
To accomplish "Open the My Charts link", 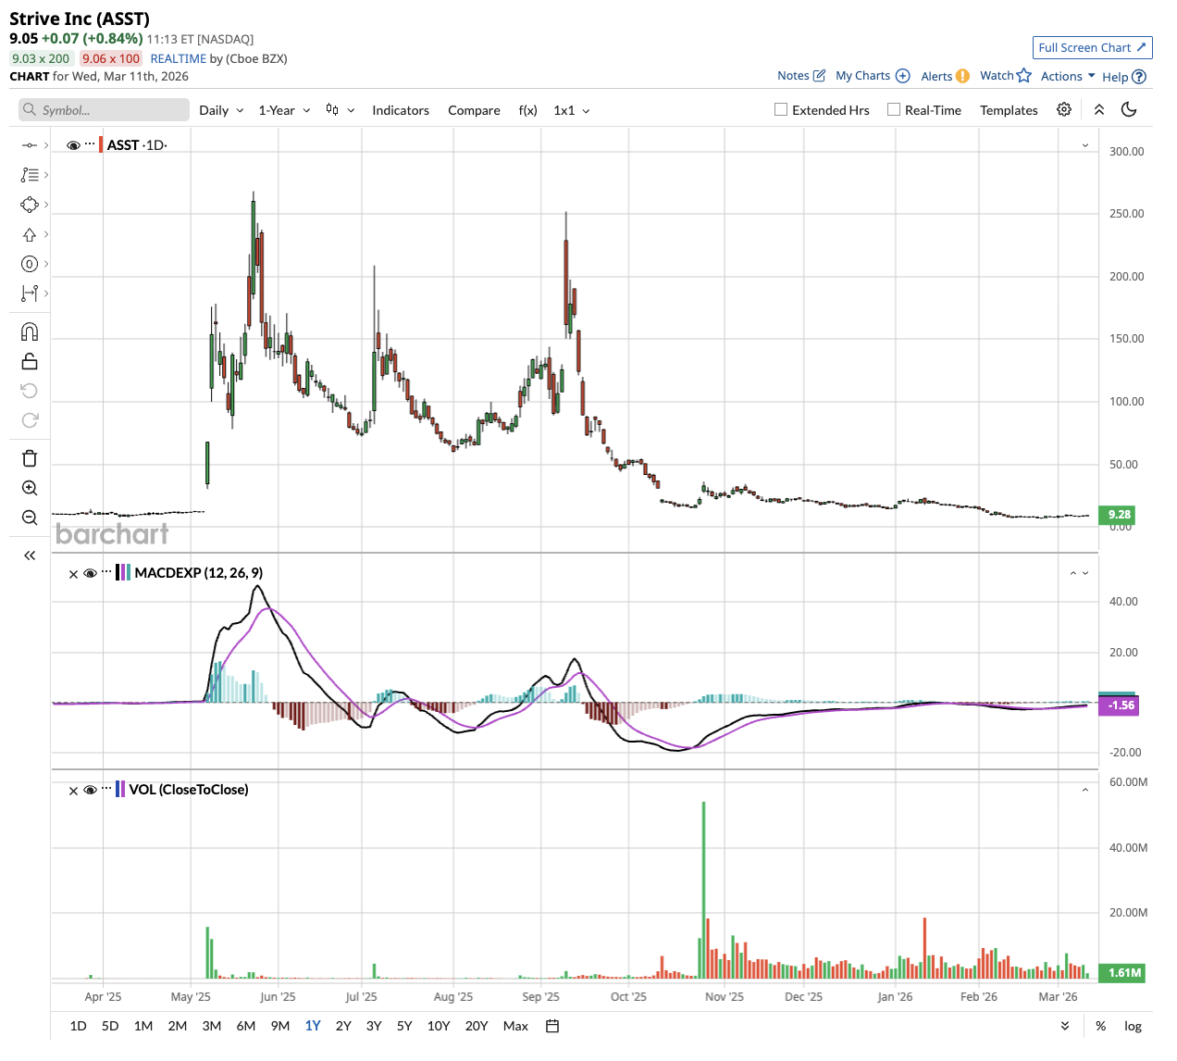I will (x=862, y=76).
